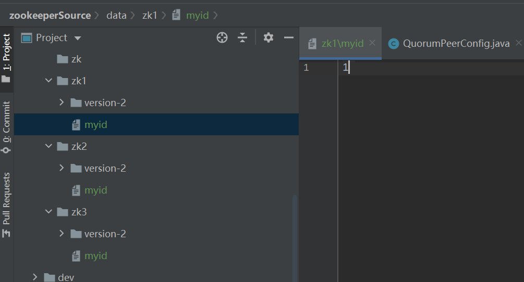The image size is (524, 282).
Task: Click the Project view selector label
Action: pos(52,37)
